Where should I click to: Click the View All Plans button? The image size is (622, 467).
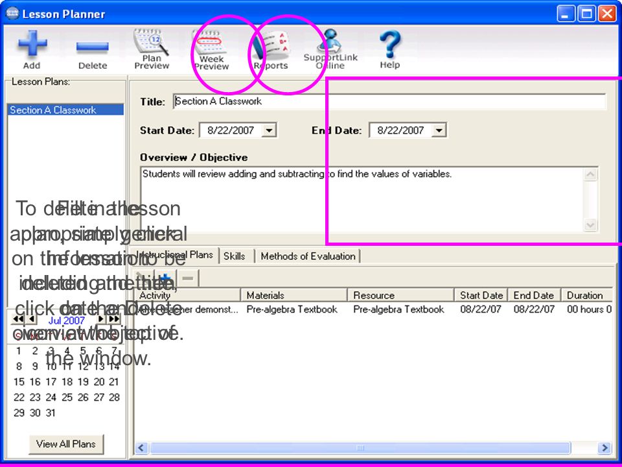pyautogui.click(x=66, y=444)
